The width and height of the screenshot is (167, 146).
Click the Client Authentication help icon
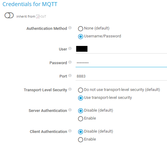point(70,131)
